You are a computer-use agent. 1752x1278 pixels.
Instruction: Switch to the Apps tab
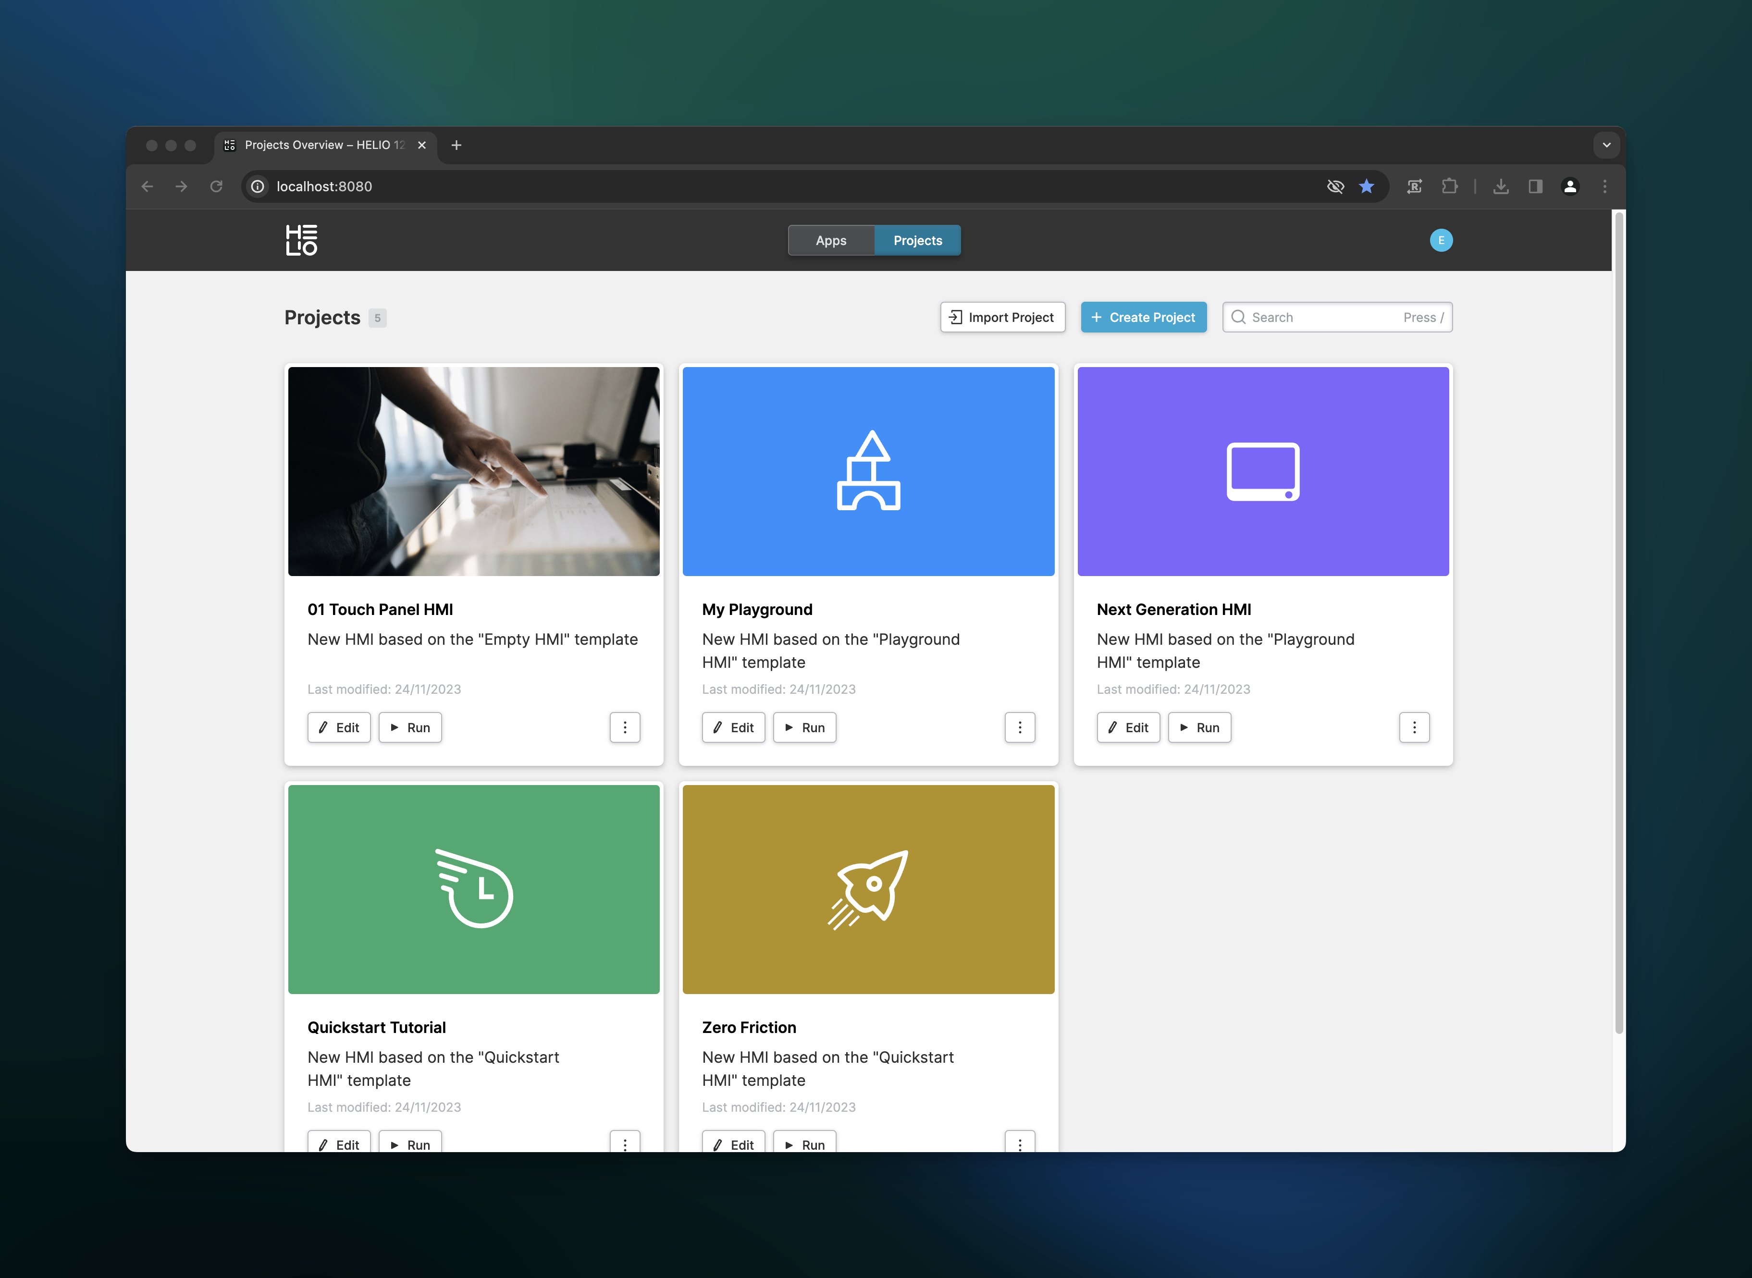pyautogui.click(x=831, y=241)
